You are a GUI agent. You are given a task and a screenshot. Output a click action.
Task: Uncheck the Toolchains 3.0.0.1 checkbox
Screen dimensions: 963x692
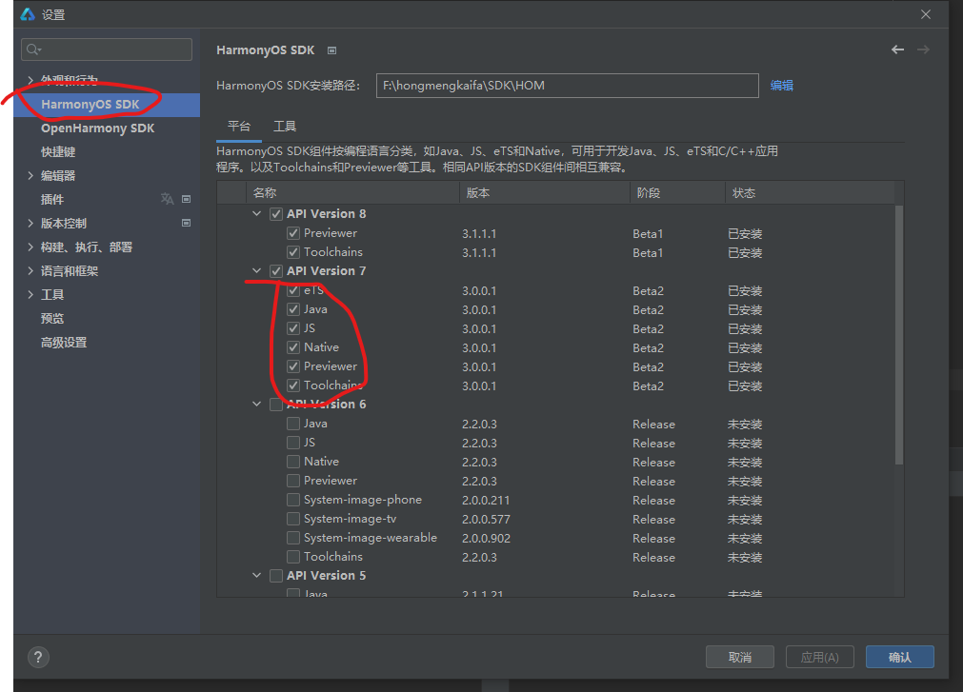[293, 386]
